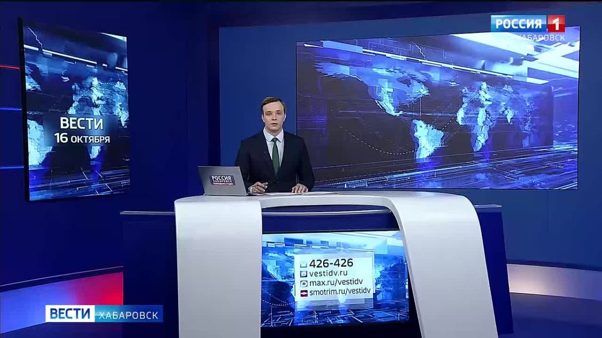
Task: Click the white ВЕСТИ box in the lower-third banner
Action: click(70, 314)
